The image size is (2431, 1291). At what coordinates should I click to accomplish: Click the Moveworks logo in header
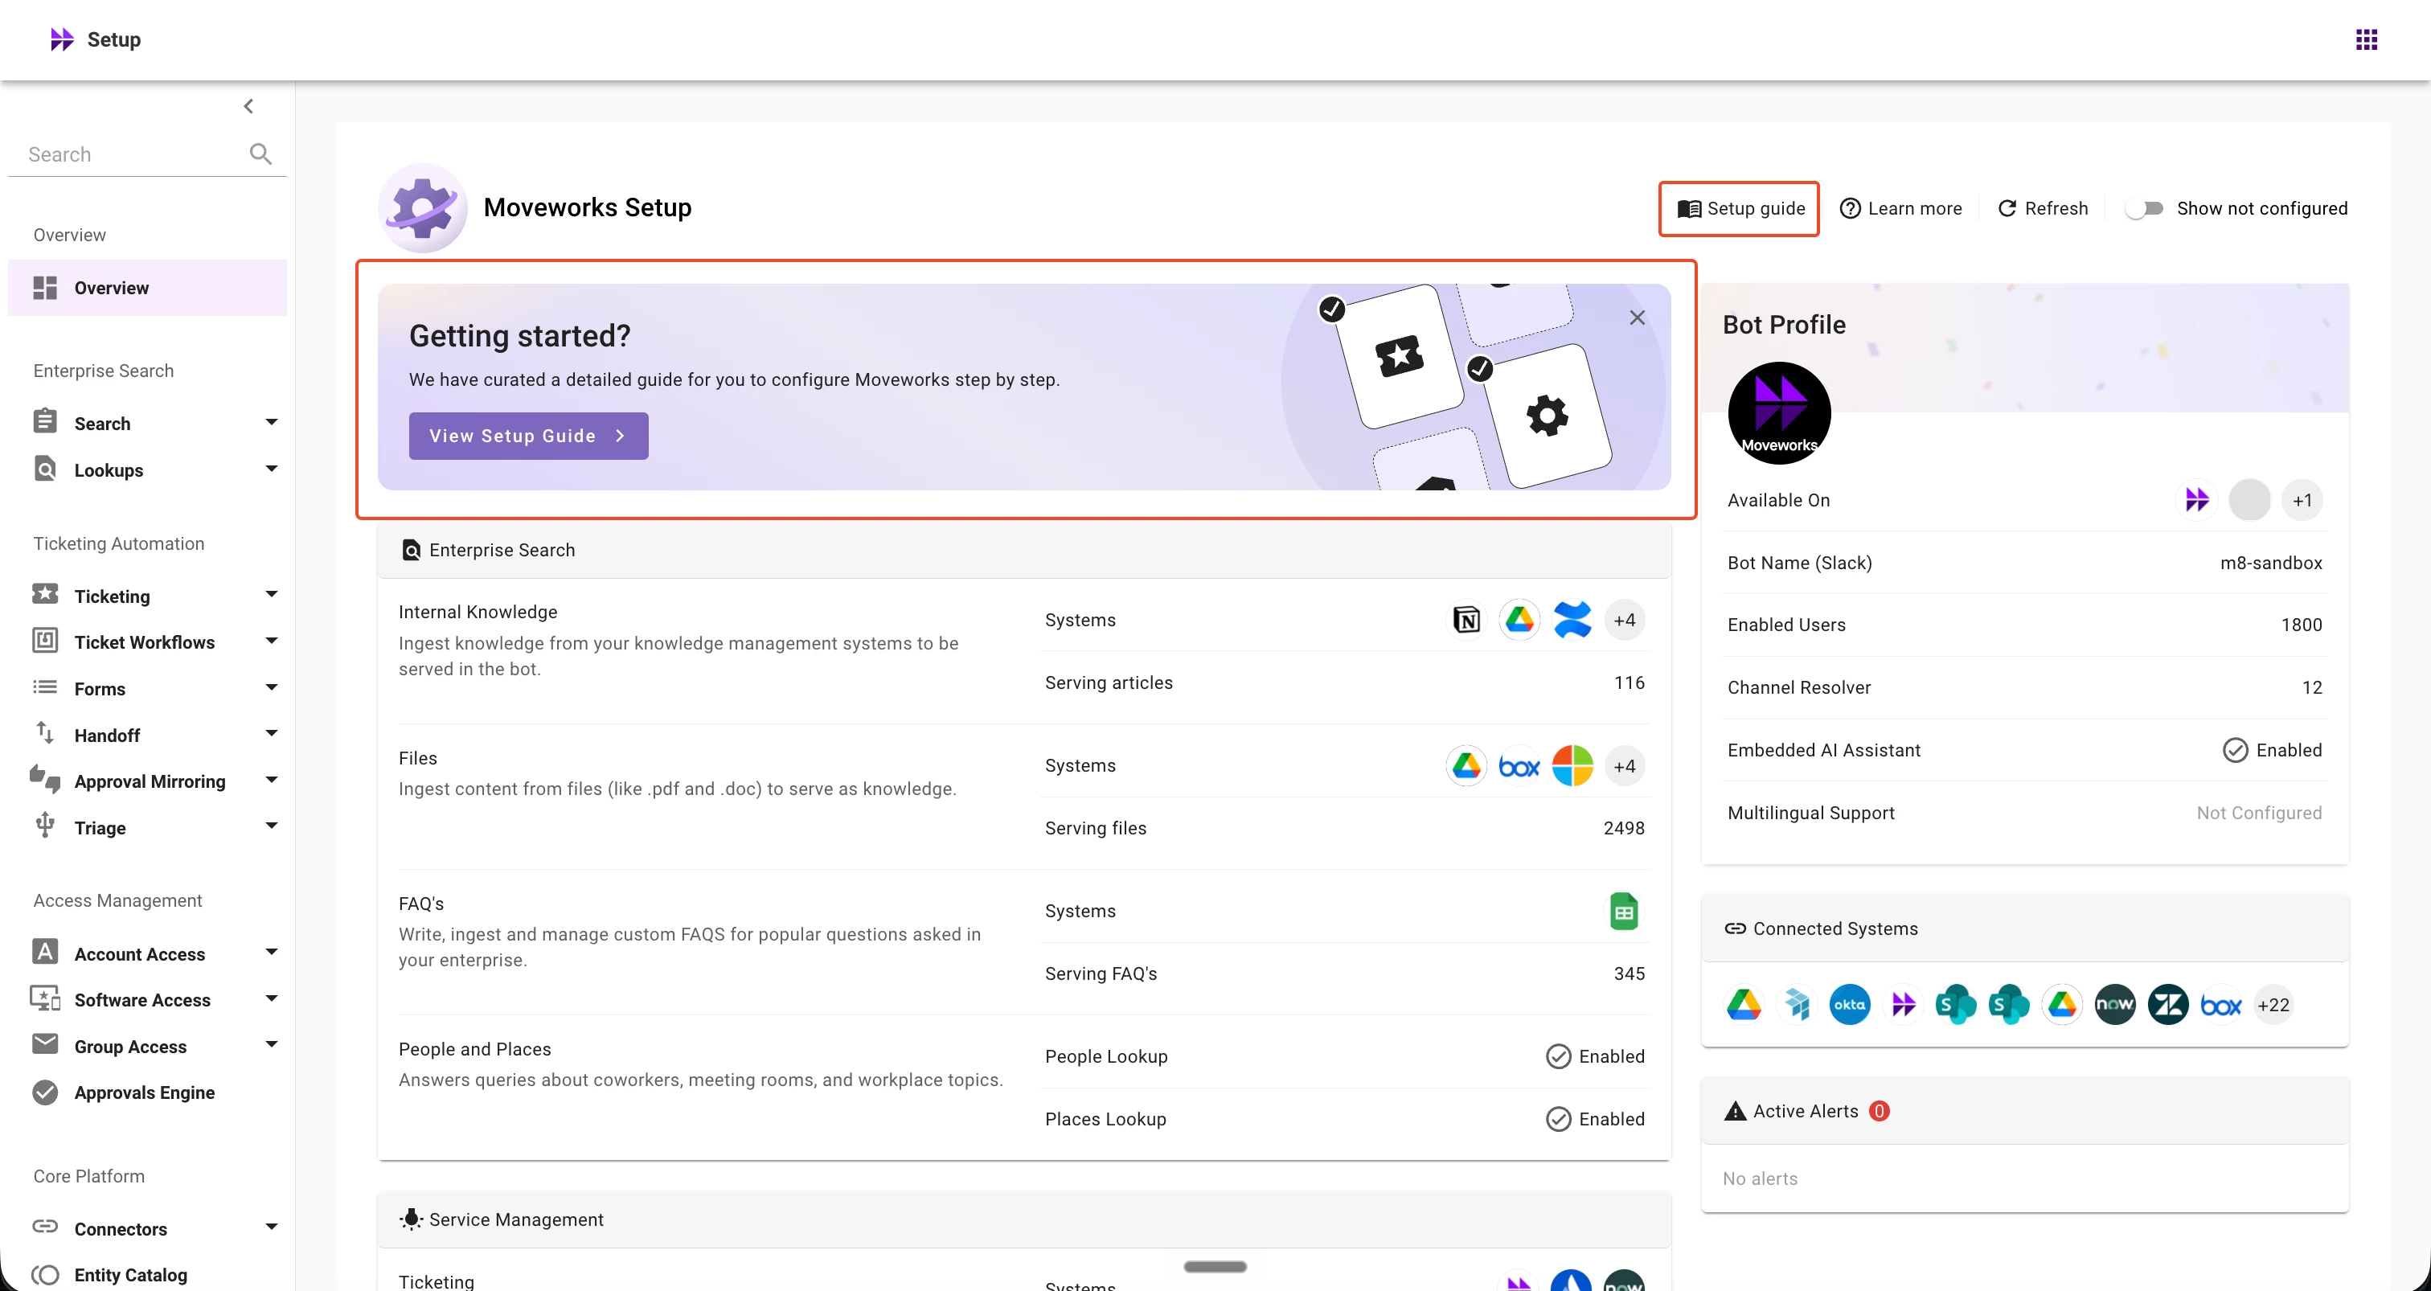pyautogui.click(x=62, y=39)
